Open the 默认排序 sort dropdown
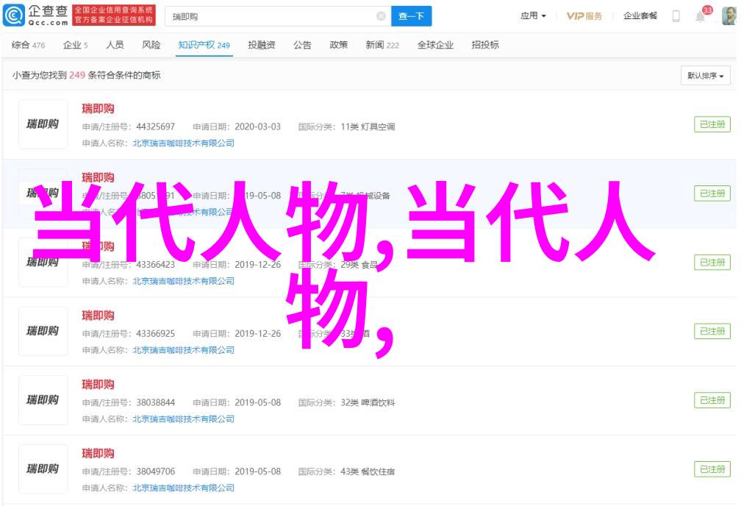The image size is (741, 509). [706, 76]
